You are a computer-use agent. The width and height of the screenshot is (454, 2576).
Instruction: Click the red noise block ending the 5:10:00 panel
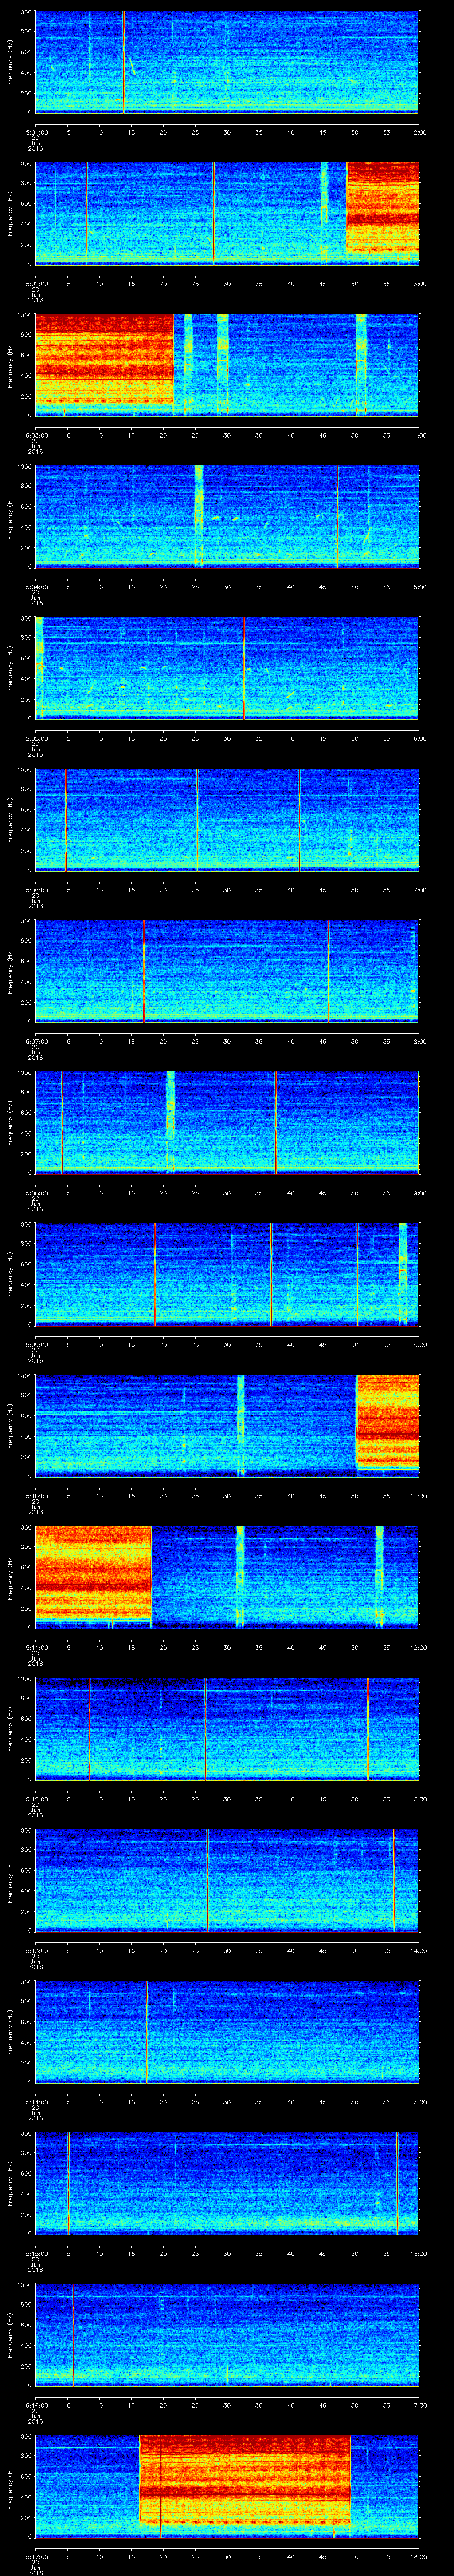387,1421
